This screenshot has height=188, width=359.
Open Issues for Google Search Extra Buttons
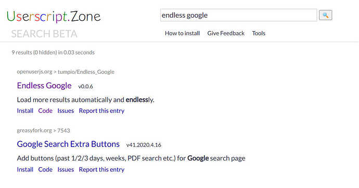click(x=66, y=169)
